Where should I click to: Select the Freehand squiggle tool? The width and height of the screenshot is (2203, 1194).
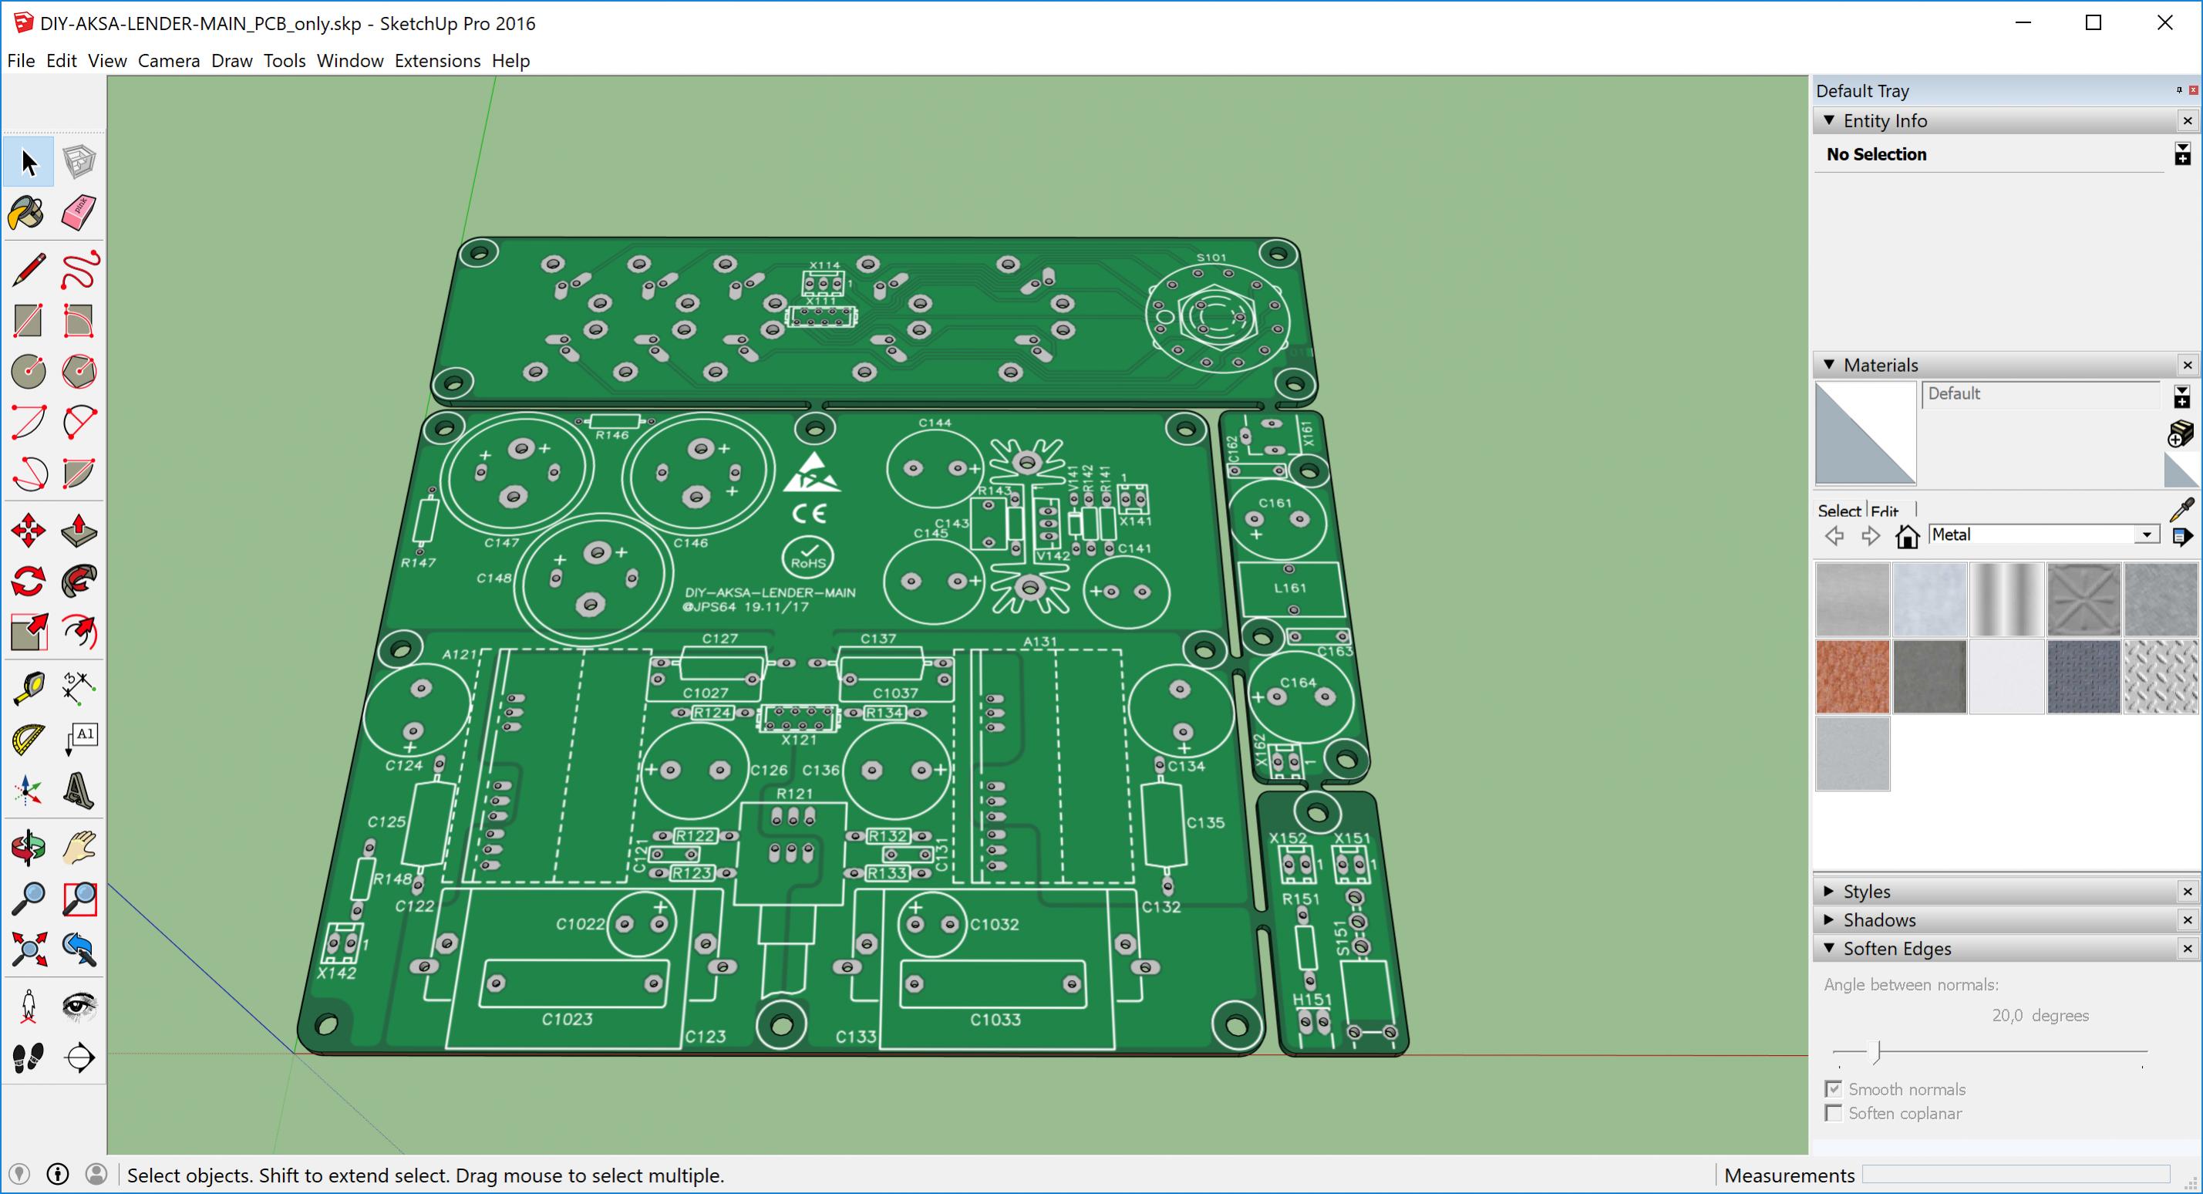[79, 269]
